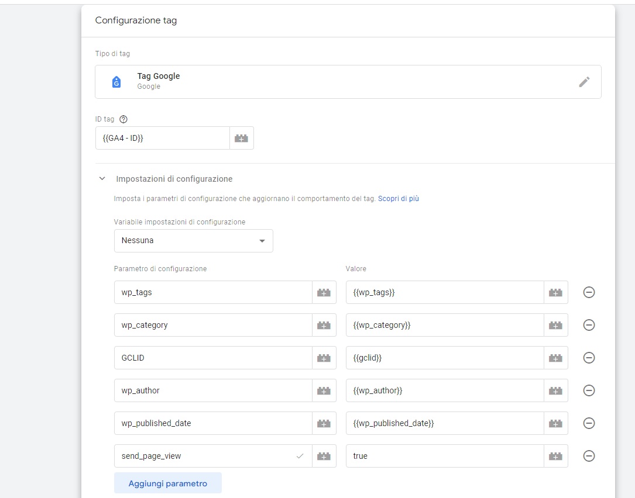635x498 pixels.
Task: Remove the wp_author parameter row
Action: pyautogui.click(x=589, y=390)
